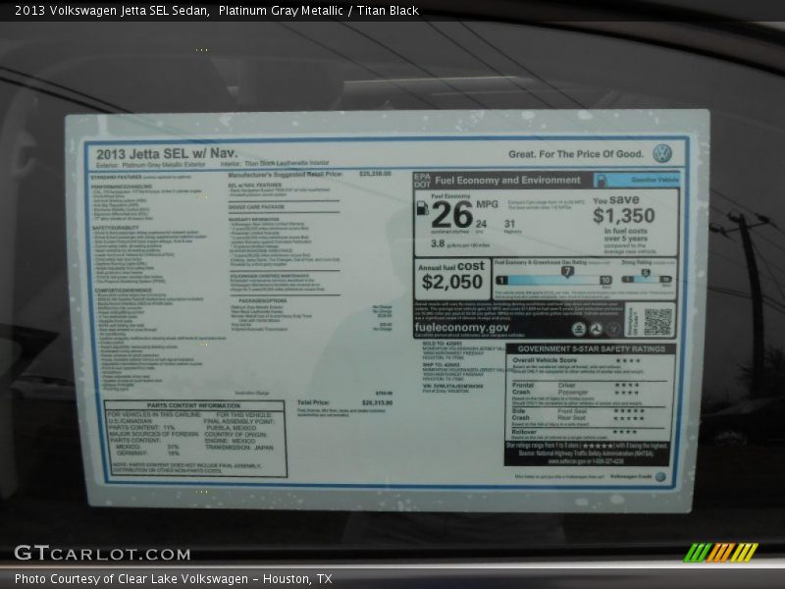
Task: Click the 'Packages/Options' heading
Action: tap(262, 301)
